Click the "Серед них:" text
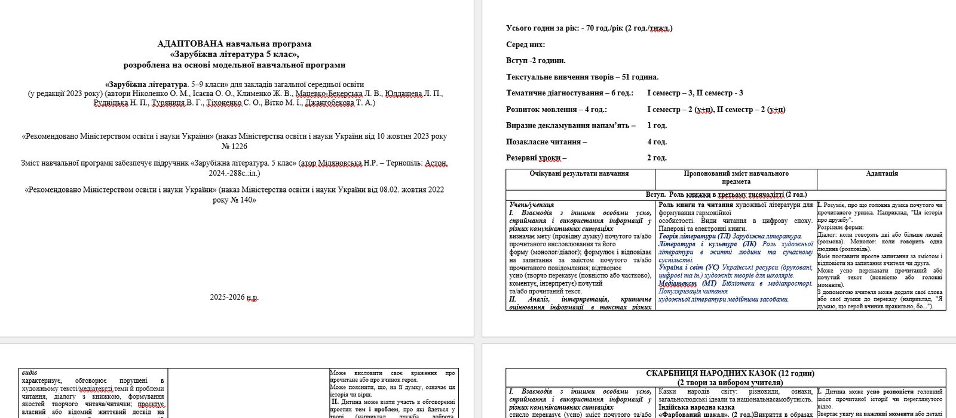 click(x=525, y=45)
